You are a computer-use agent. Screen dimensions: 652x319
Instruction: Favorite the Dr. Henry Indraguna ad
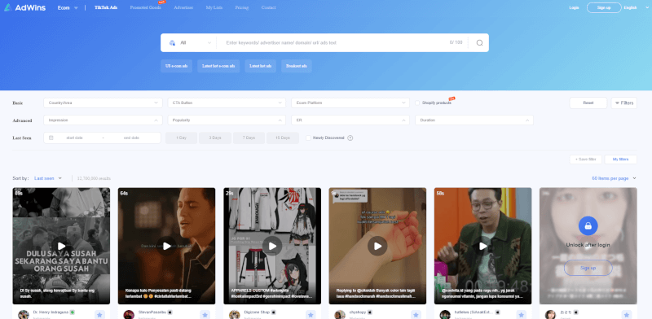[x=99, y=315]
